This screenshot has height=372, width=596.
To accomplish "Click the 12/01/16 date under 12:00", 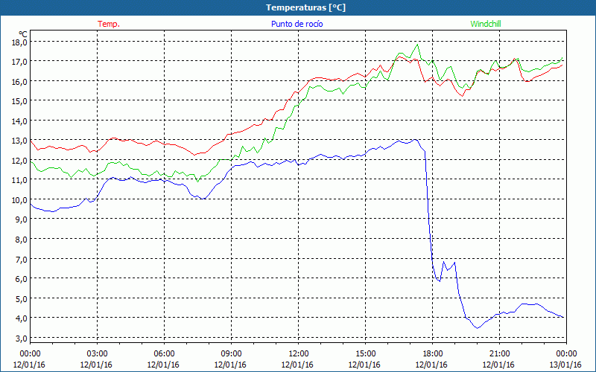I will [297, 365].
